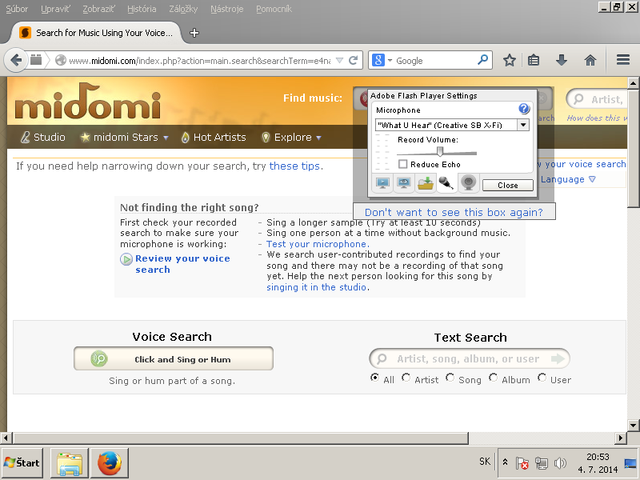The height and width of the screenshot is (480, 640).
Task: Select the Search for Music tab
Action: 96,33
